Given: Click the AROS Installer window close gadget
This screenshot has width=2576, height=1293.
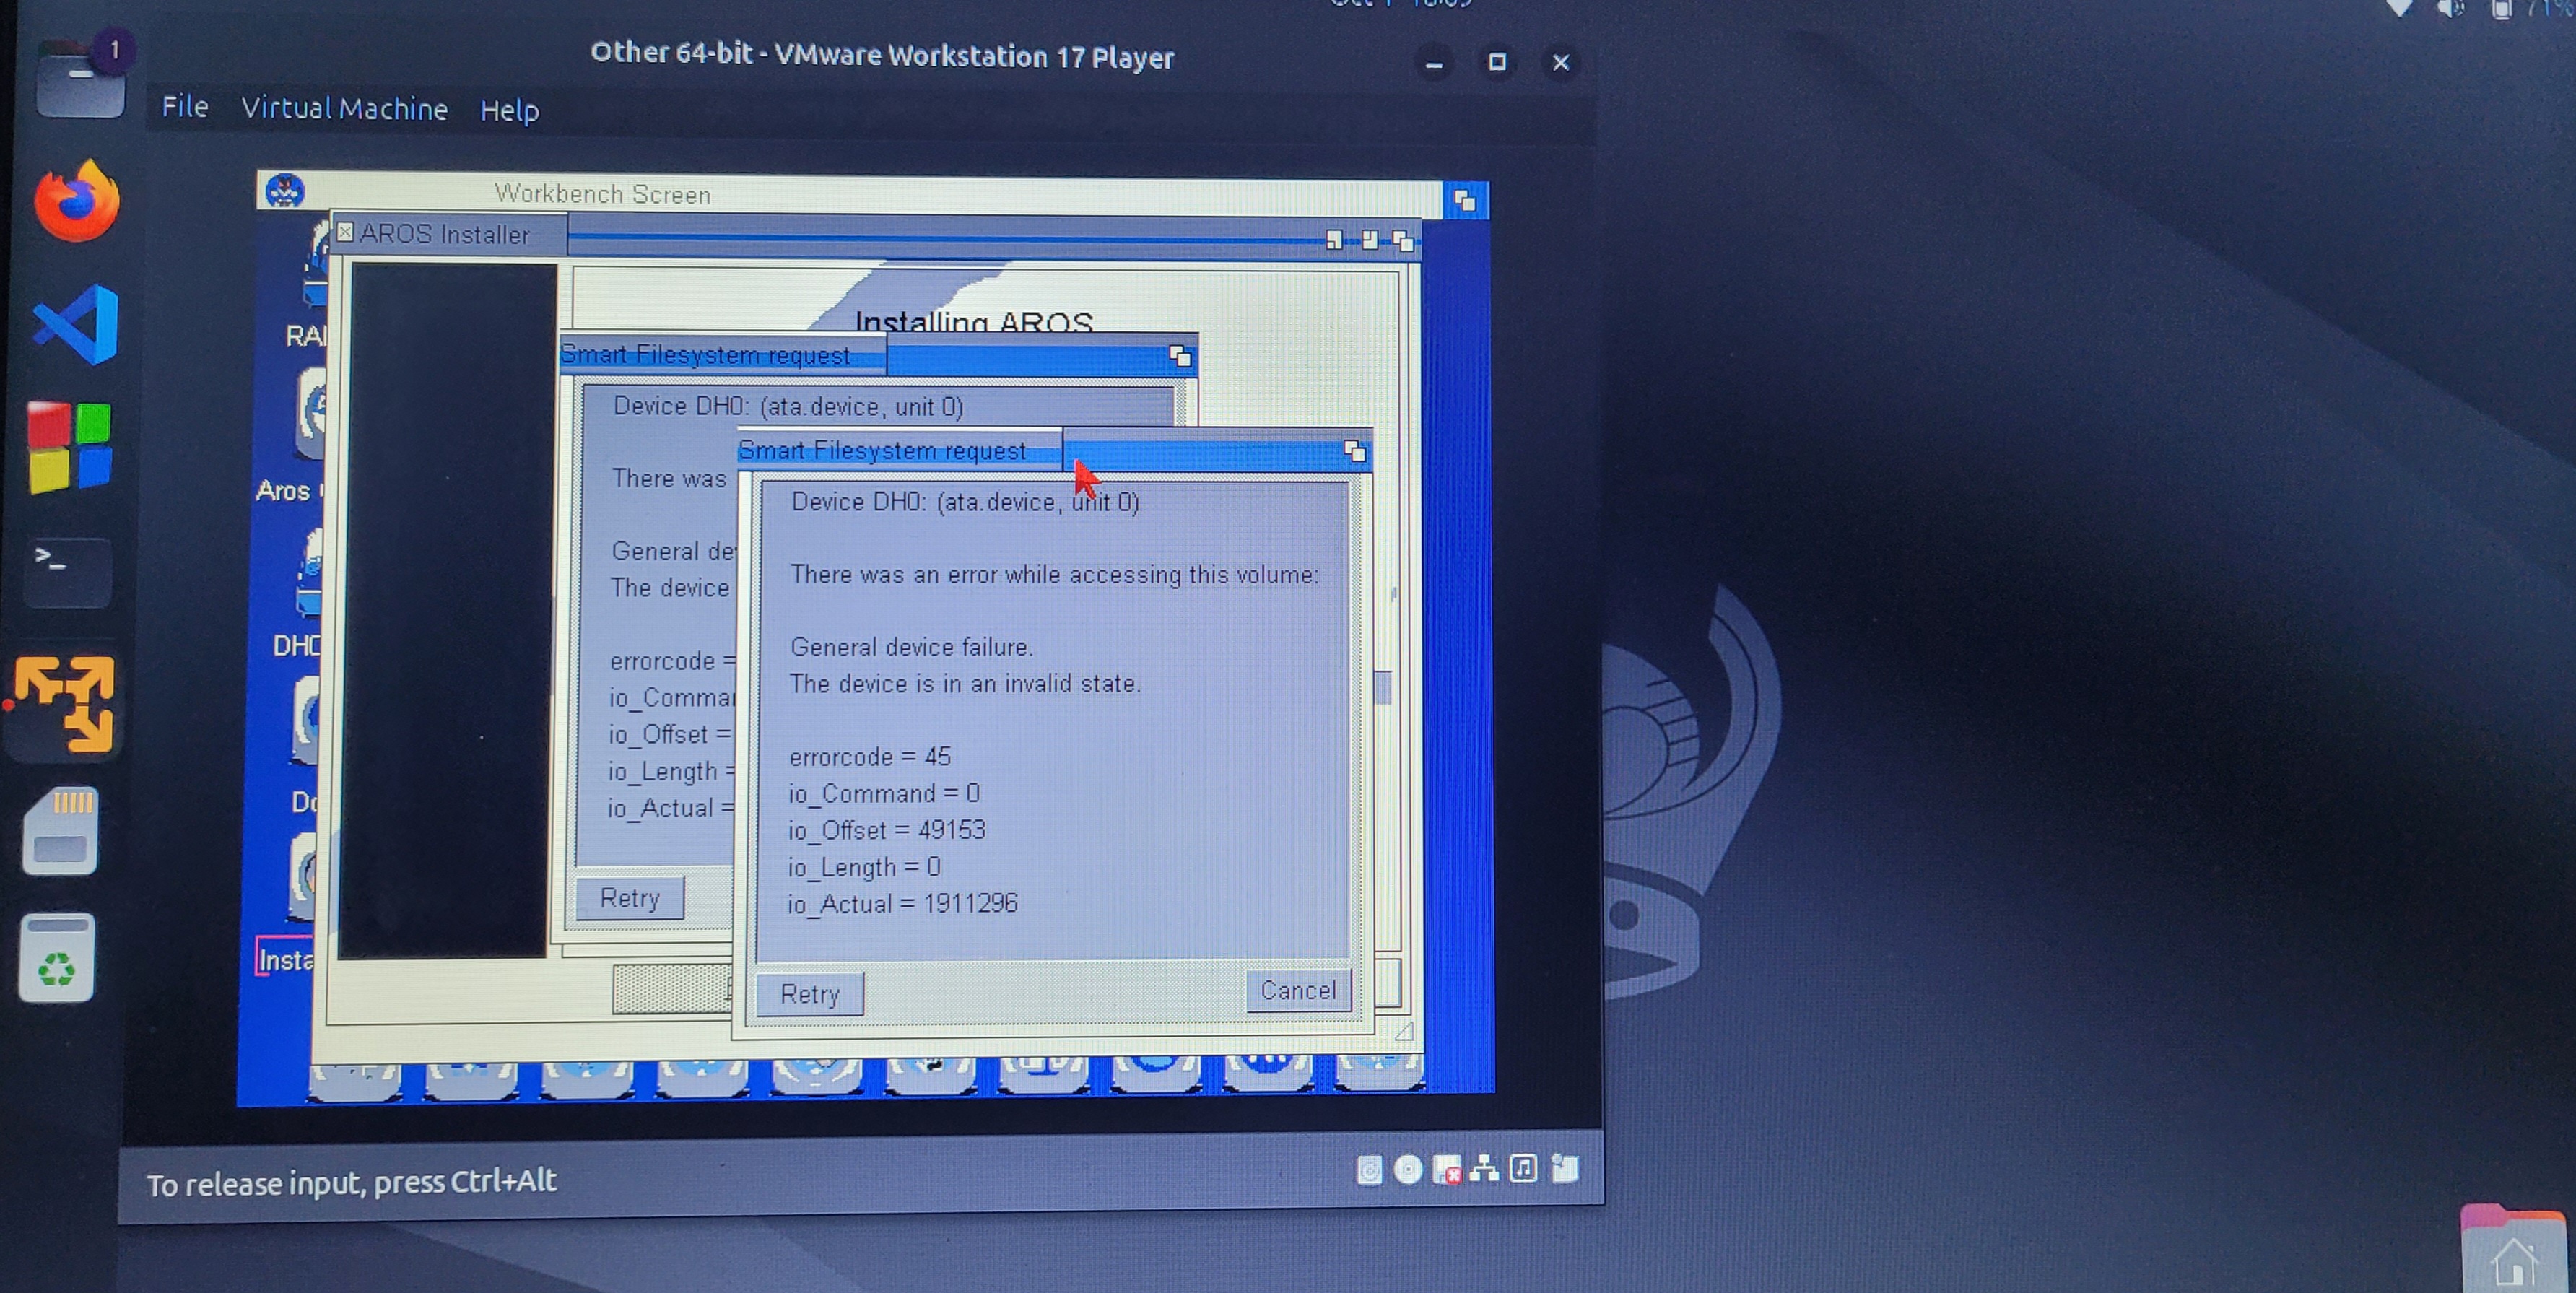Looking at the screenshot, I should (345, 233).
